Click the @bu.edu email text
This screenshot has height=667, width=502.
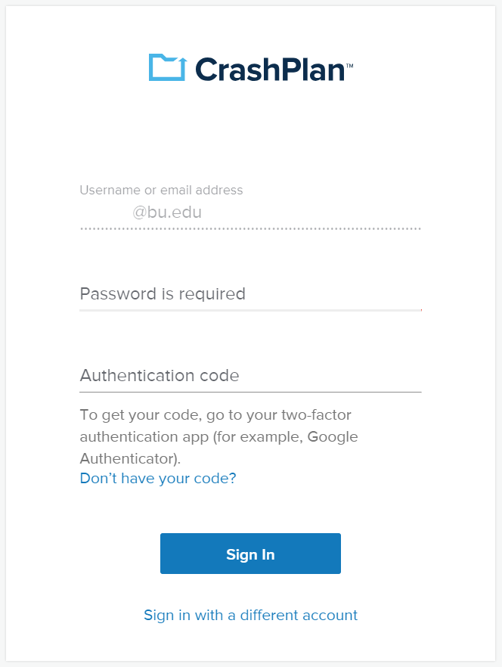click(167, 212)
